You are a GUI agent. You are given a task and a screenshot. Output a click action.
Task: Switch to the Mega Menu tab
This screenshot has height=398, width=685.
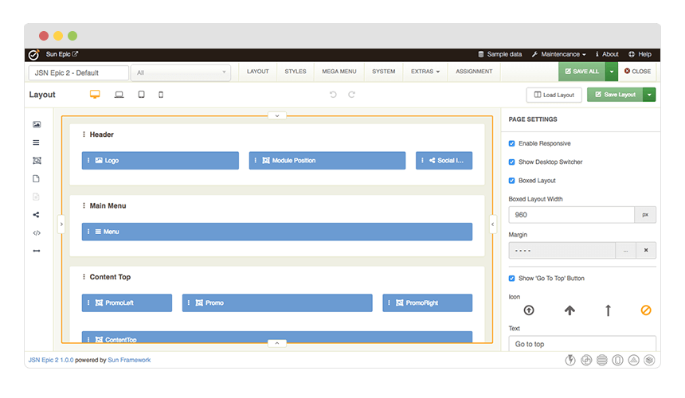coord(339,72)
